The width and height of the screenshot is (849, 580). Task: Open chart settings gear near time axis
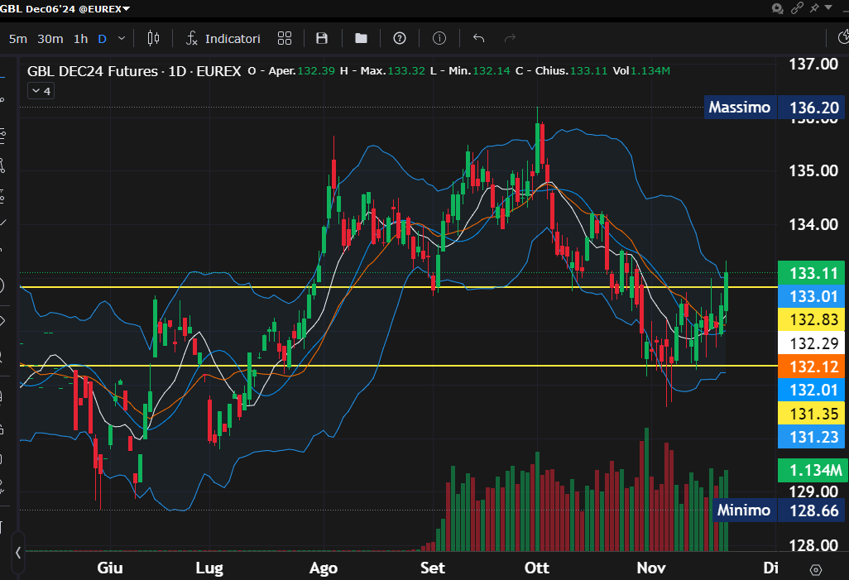tap(816, 569)
